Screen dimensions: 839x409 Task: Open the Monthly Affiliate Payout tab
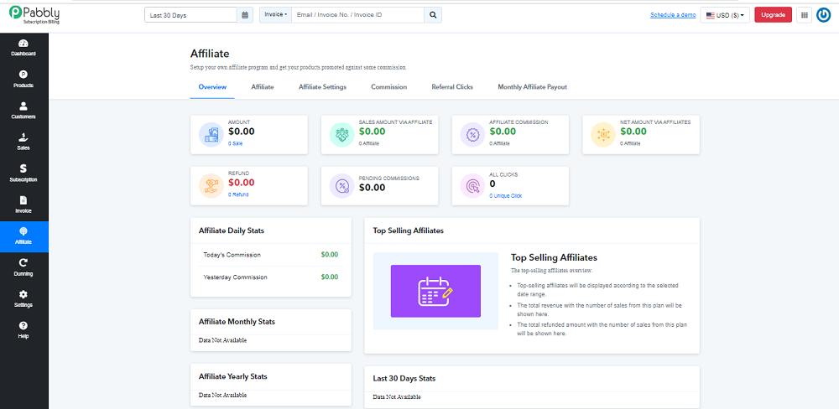(x=533, y=86)
